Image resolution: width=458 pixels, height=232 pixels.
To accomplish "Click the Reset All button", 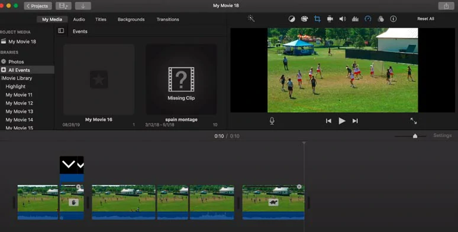I will 425,19.
